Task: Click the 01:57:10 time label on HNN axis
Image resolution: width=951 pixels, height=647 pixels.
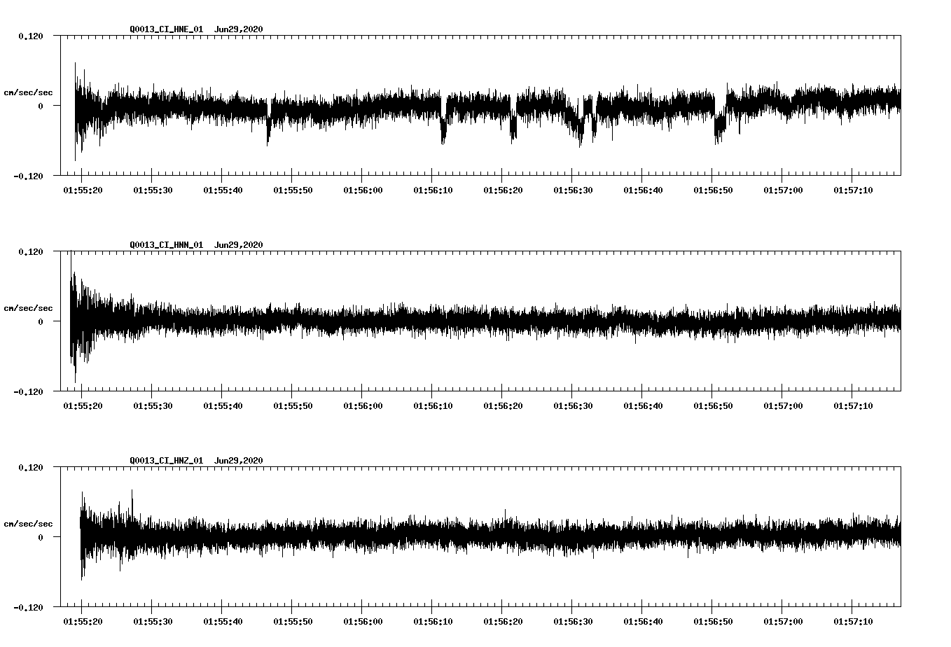Action: [852, 405]
